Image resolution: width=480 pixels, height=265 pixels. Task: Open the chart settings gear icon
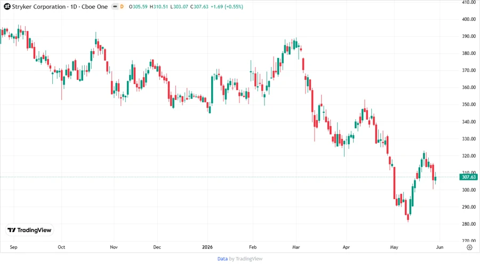click(469, 247)
